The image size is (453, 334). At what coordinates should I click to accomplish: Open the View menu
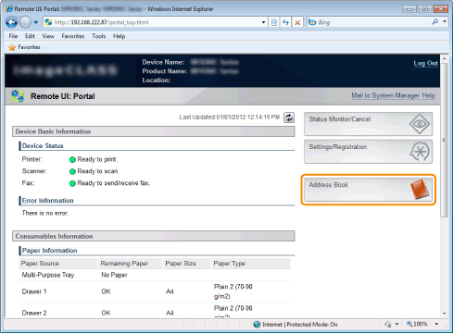coord(48,36)
